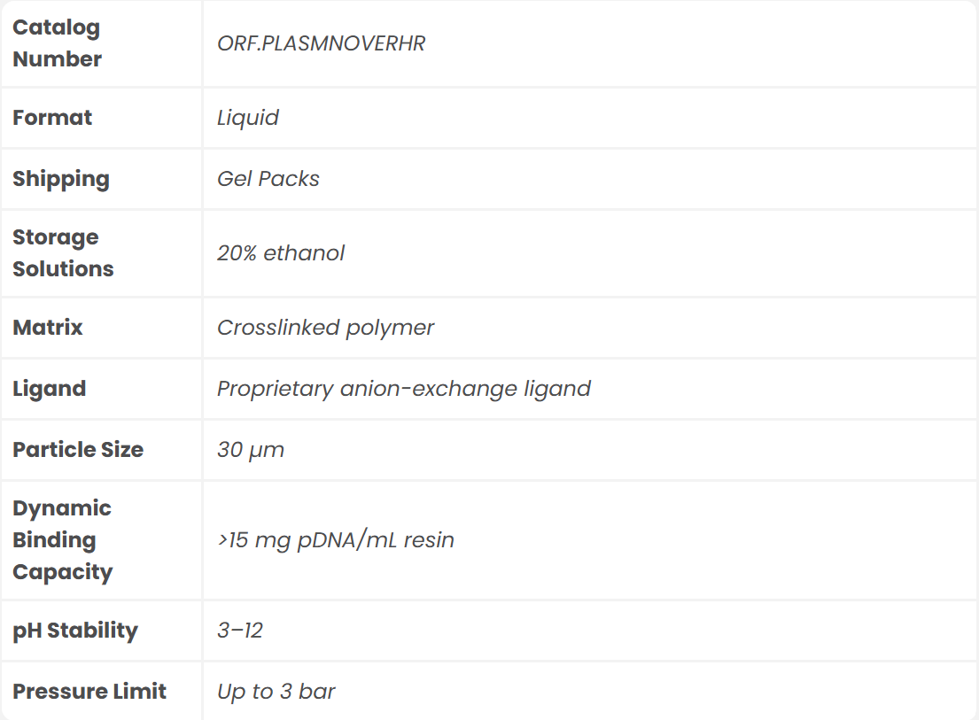Viewport: 979px width, 720px height.
Task: Click the Ligand row label
Action: tap(50, 389)
